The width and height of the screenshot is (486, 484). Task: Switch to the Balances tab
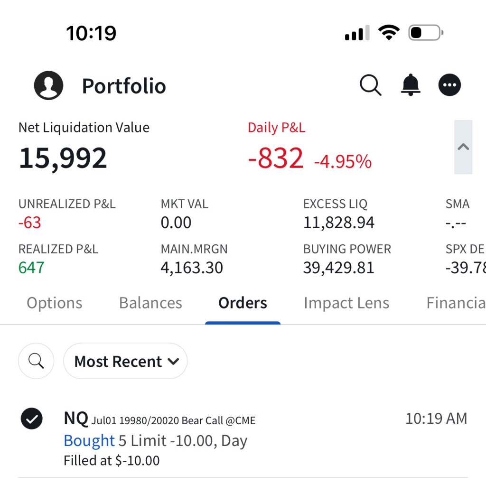[x=150, y=303]
